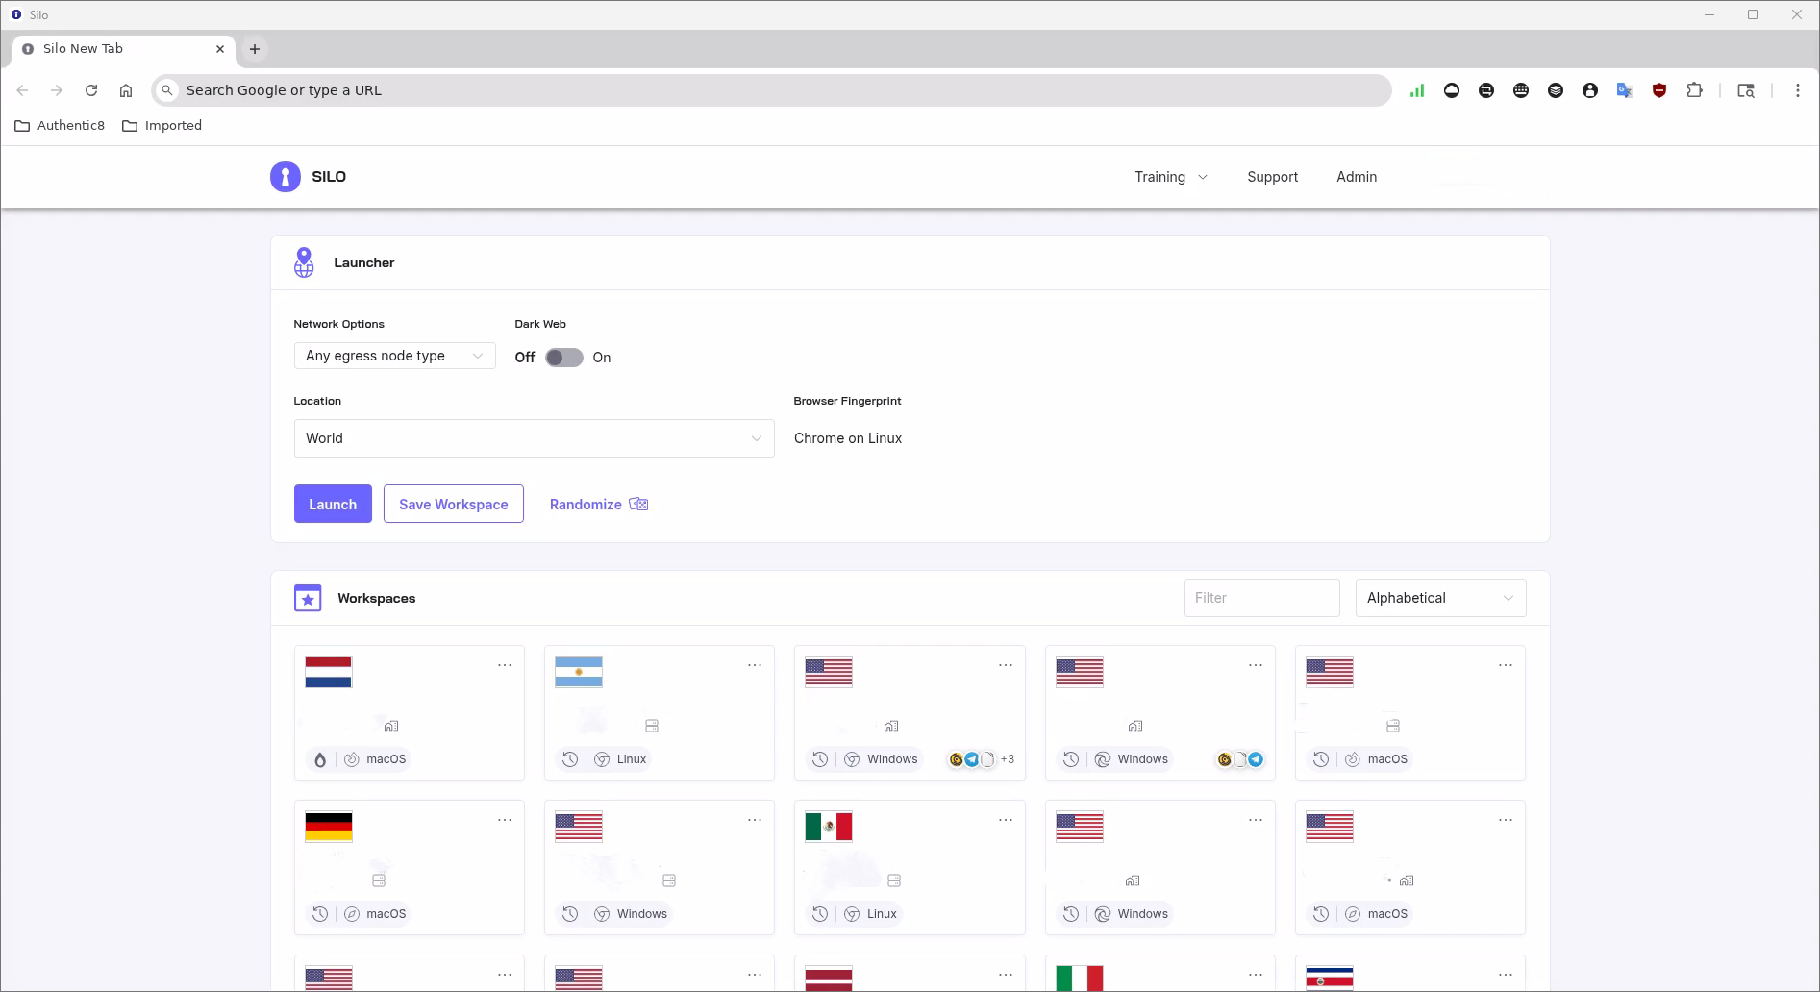Click the history icon on Germany workspace
This screenshot has height=992, width=1820.
[x=320, y=914]
